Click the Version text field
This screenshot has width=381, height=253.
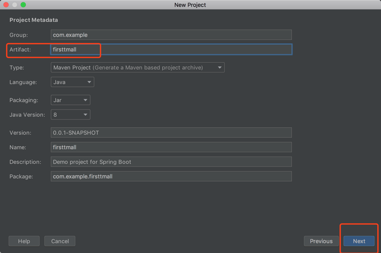click(171, 132)
